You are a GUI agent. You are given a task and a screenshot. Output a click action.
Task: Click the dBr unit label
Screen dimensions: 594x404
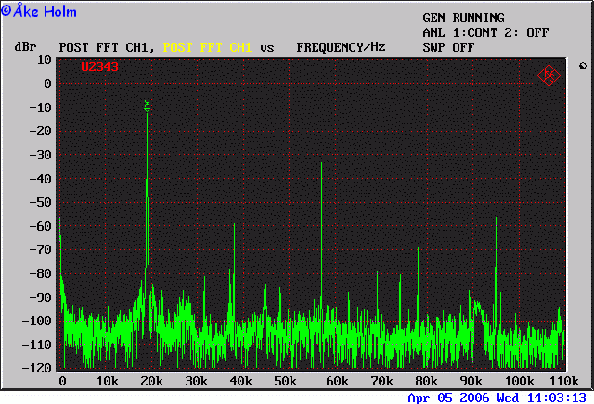[25, 47]
